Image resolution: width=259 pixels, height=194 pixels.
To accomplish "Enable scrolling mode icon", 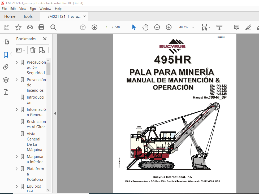I will click(219, 27).
